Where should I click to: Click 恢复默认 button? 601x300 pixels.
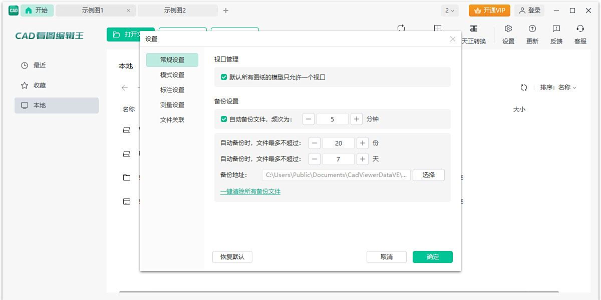tap(232, 257)
